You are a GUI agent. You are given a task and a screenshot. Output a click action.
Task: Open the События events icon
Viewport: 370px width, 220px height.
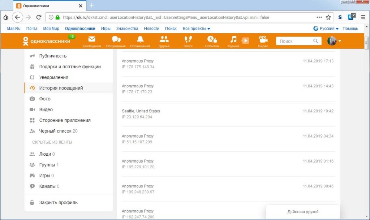point(212,40)
